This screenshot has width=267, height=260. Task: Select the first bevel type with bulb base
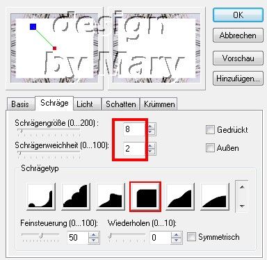pos(41,197)
